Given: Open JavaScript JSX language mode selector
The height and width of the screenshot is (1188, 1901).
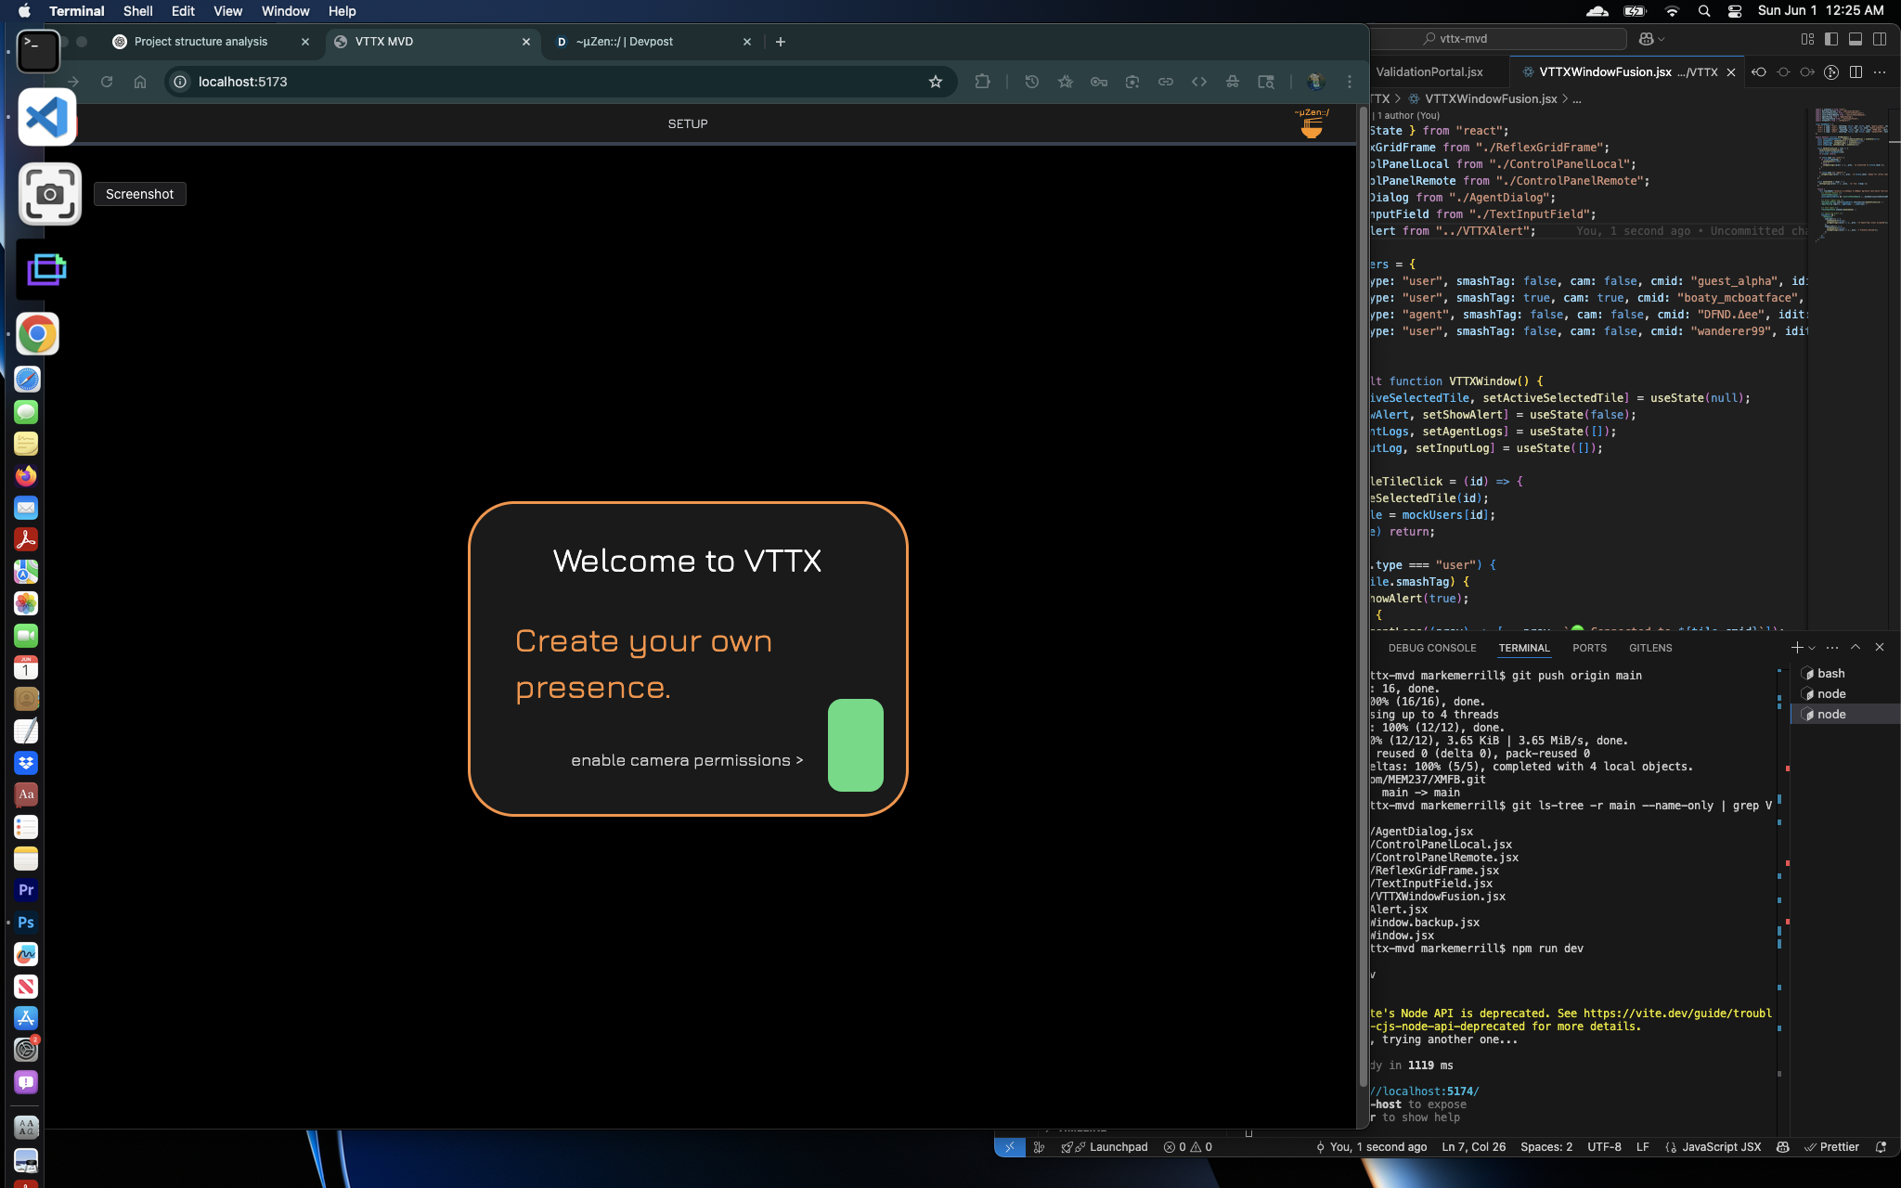Looking at the screenshot, I should (1720, 1147).
